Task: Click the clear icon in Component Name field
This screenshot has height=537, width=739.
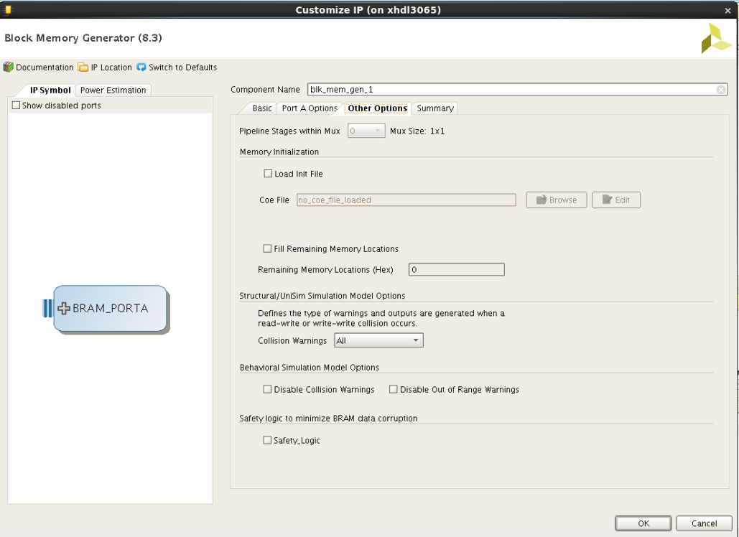Action: tap(720, 89)
